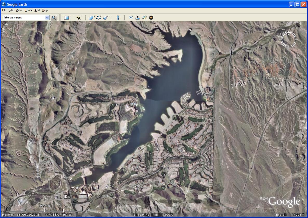Click the 'lake las vegas' search field

[24, 18]
